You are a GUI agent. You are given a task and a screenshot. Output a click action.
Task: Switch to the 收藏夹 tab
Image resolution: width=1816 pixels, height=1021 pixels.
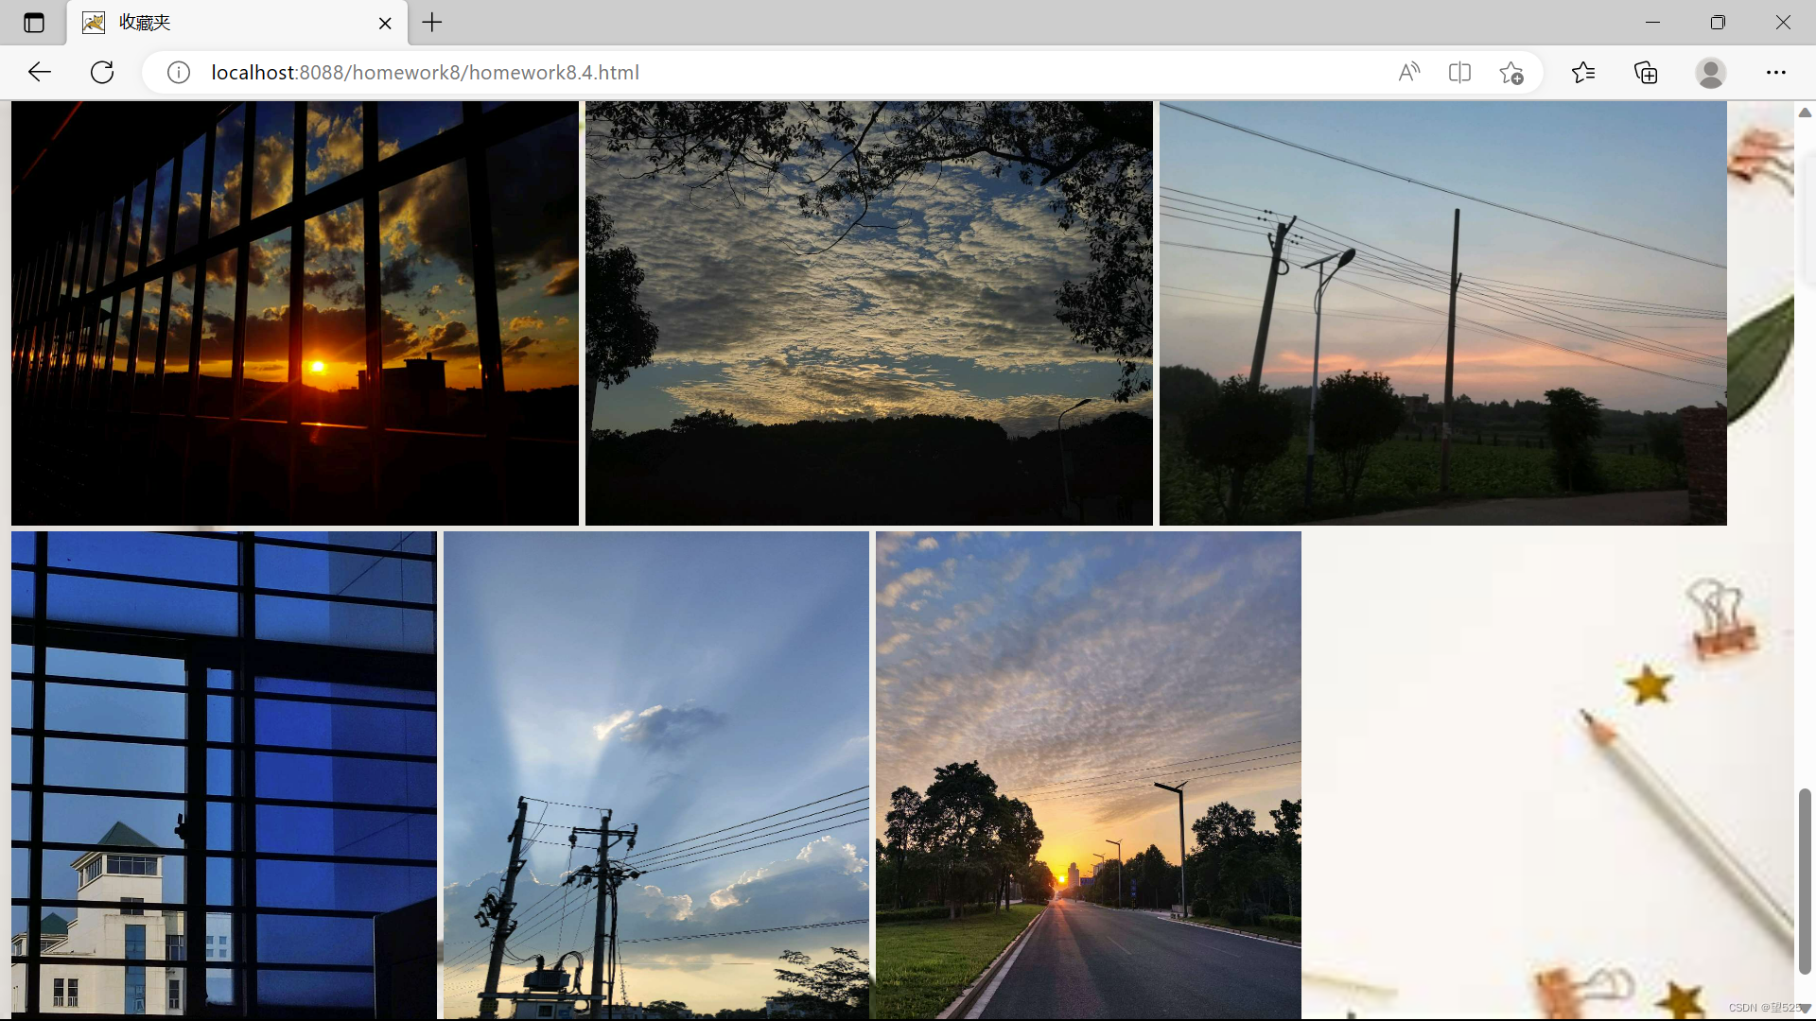coord(237,23)
